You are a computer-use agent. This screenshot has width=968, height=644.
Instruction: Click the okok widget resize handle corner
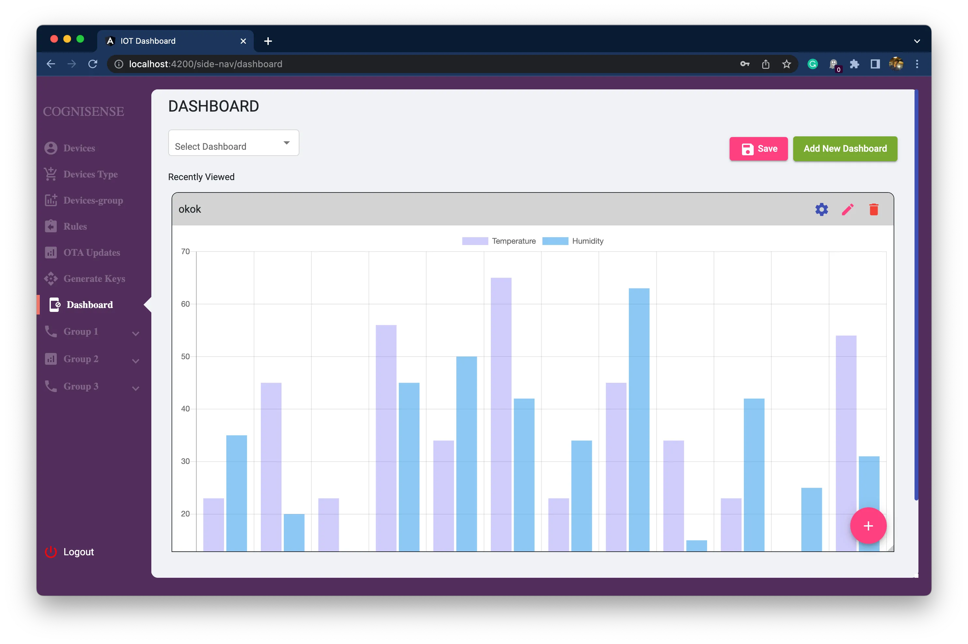890,548
